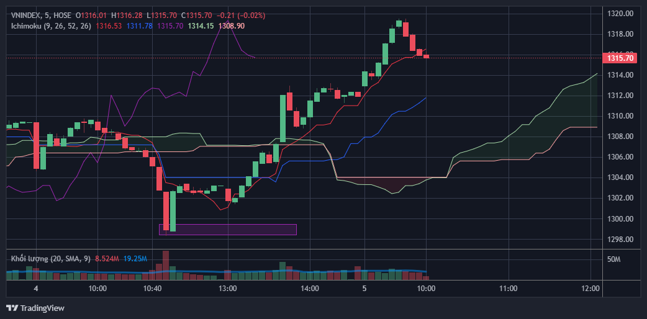The image size is (647, 319).
Task: Click the date 5 marker on time axis
Action: [364, 289]
